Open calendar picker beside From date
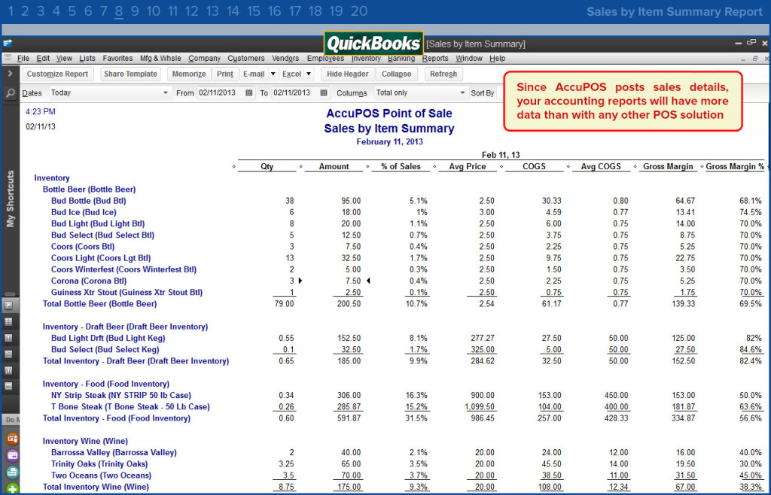Viewport: 771px width, 495px height. 248,93
